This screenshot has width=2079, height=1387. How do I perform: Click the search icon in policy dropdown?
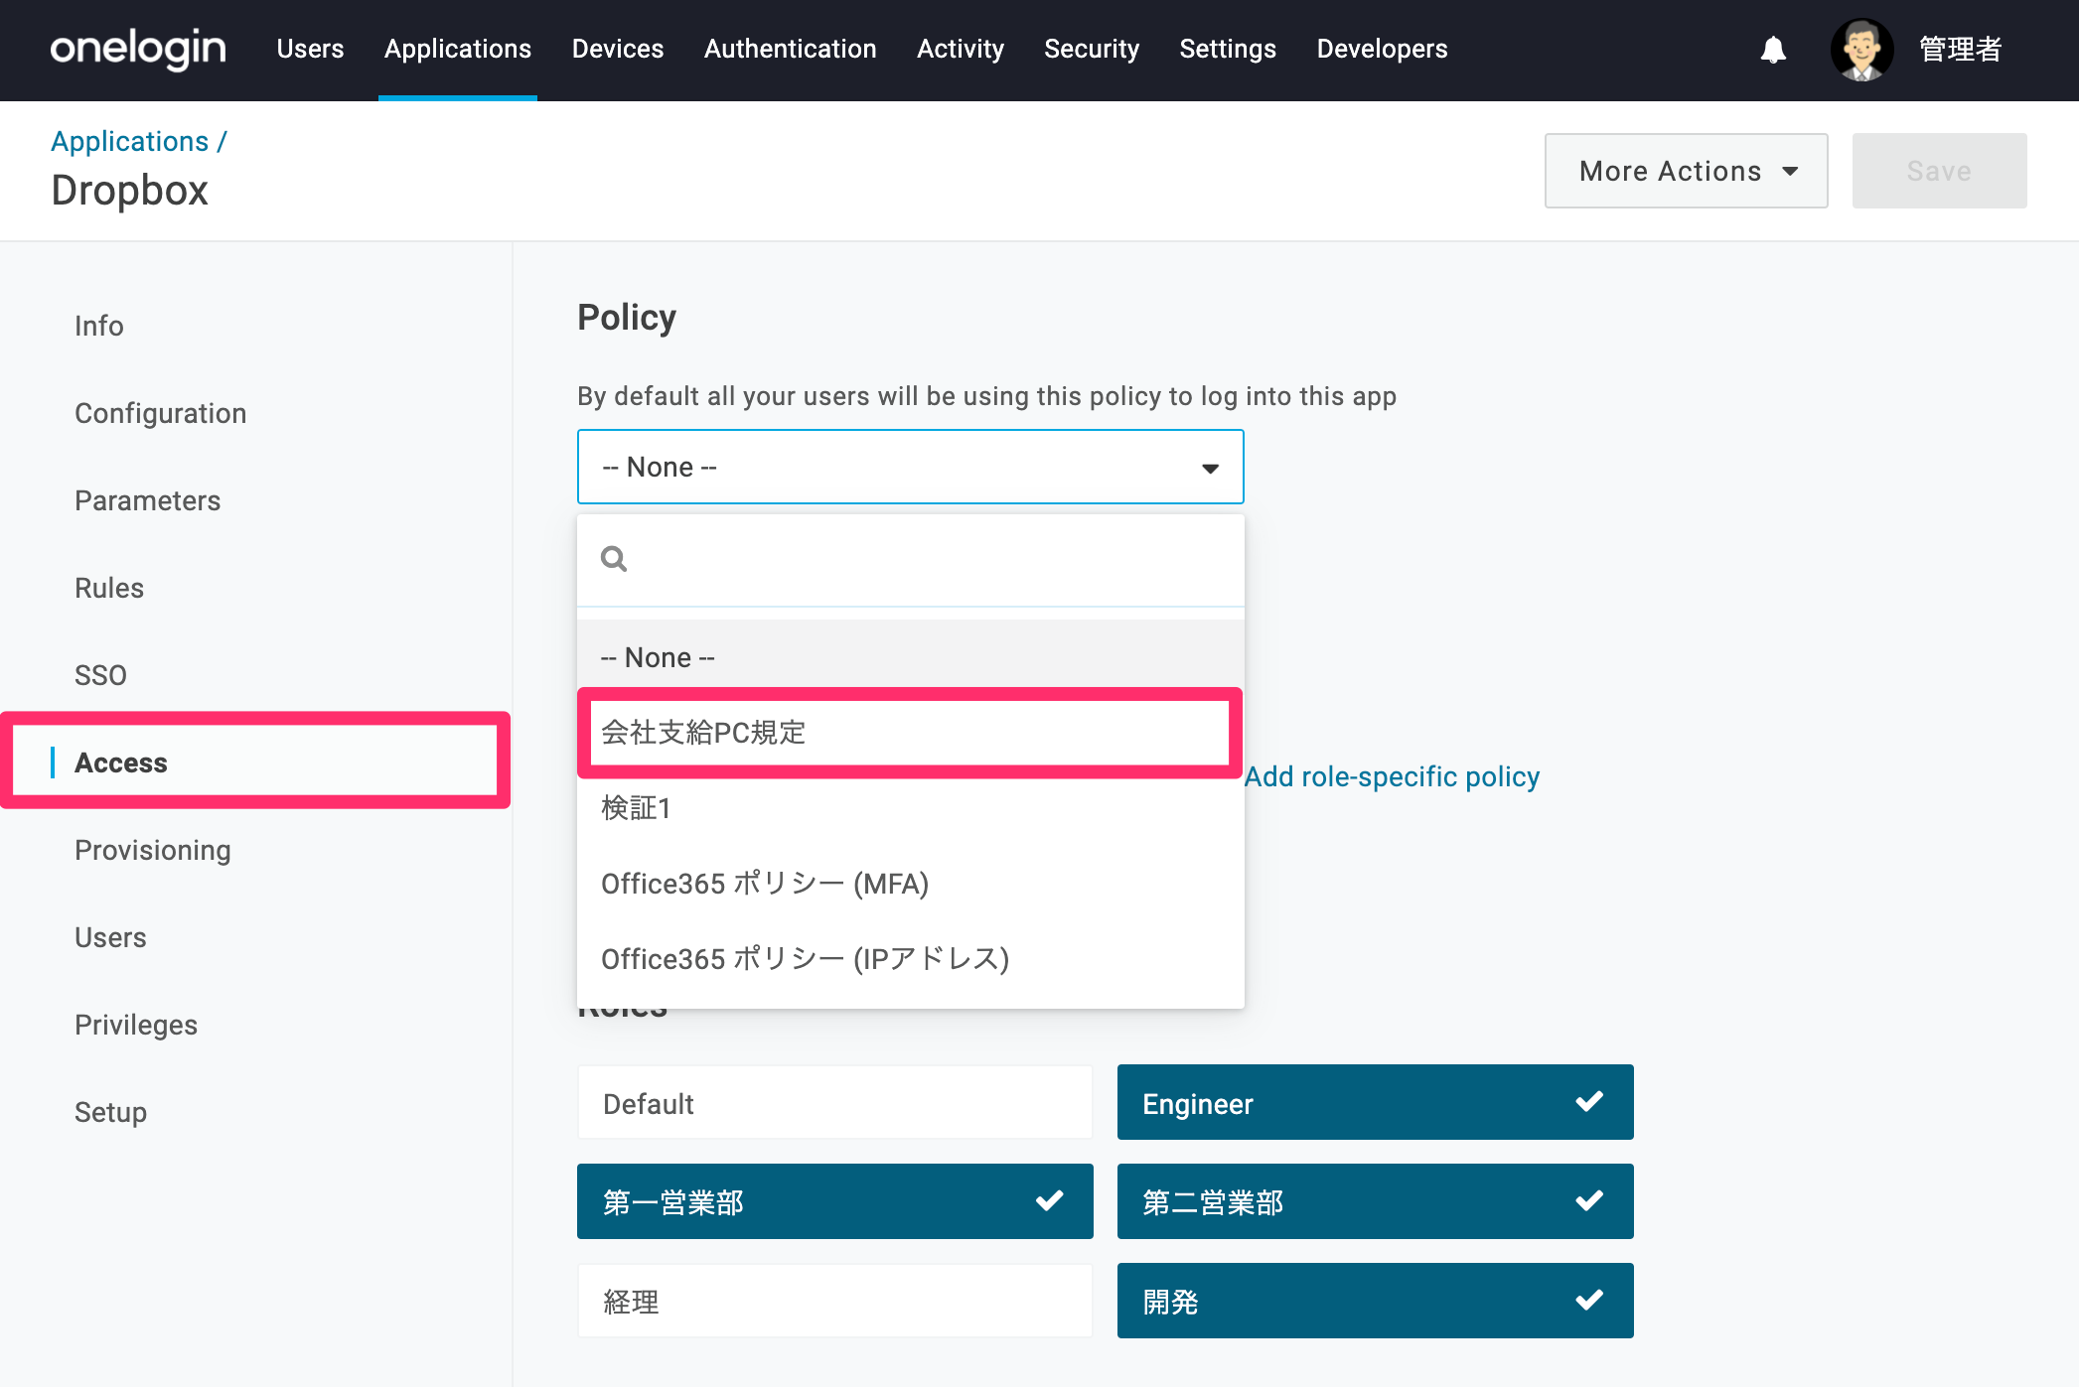point(614,559)
